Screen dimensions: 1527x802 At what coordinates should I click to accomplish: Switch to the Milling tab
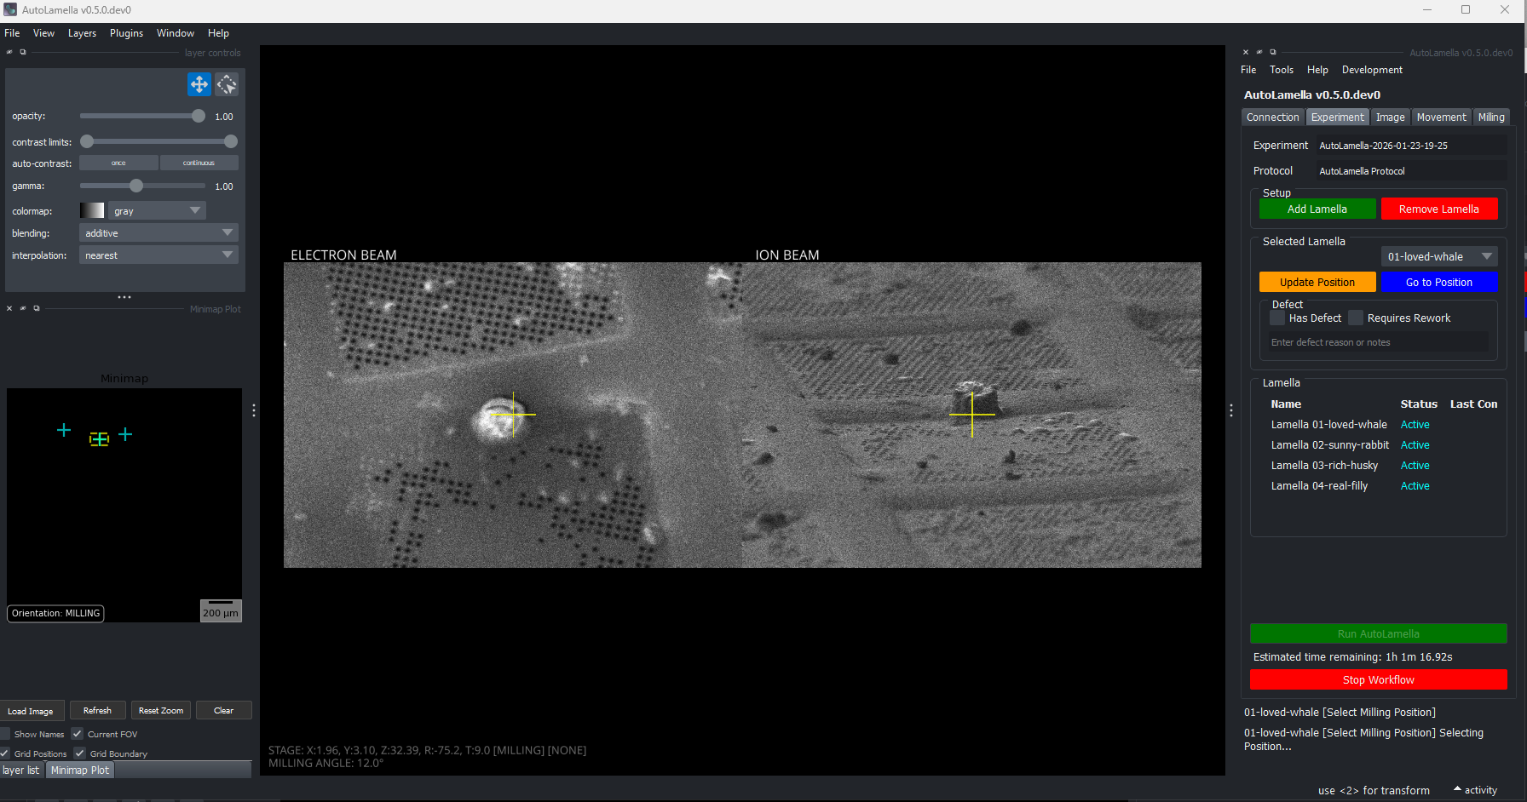pyautogui.click(x=1491, y=117)
